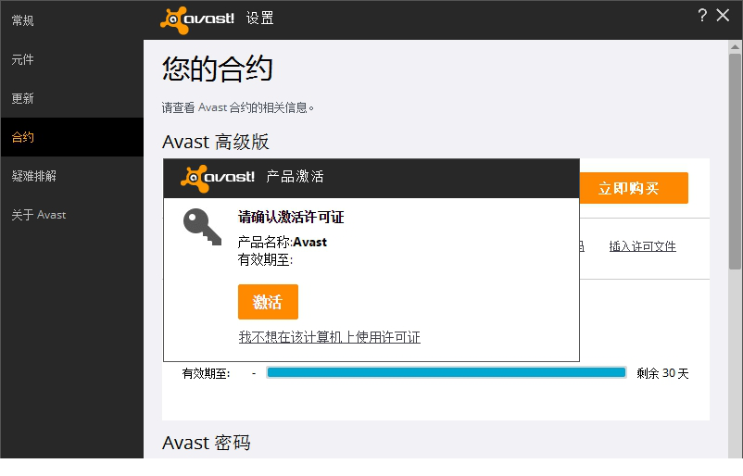Click 我不想在该计算机上使用许可证 link
The height and width of the screenshot is (476, 743).
329,337
